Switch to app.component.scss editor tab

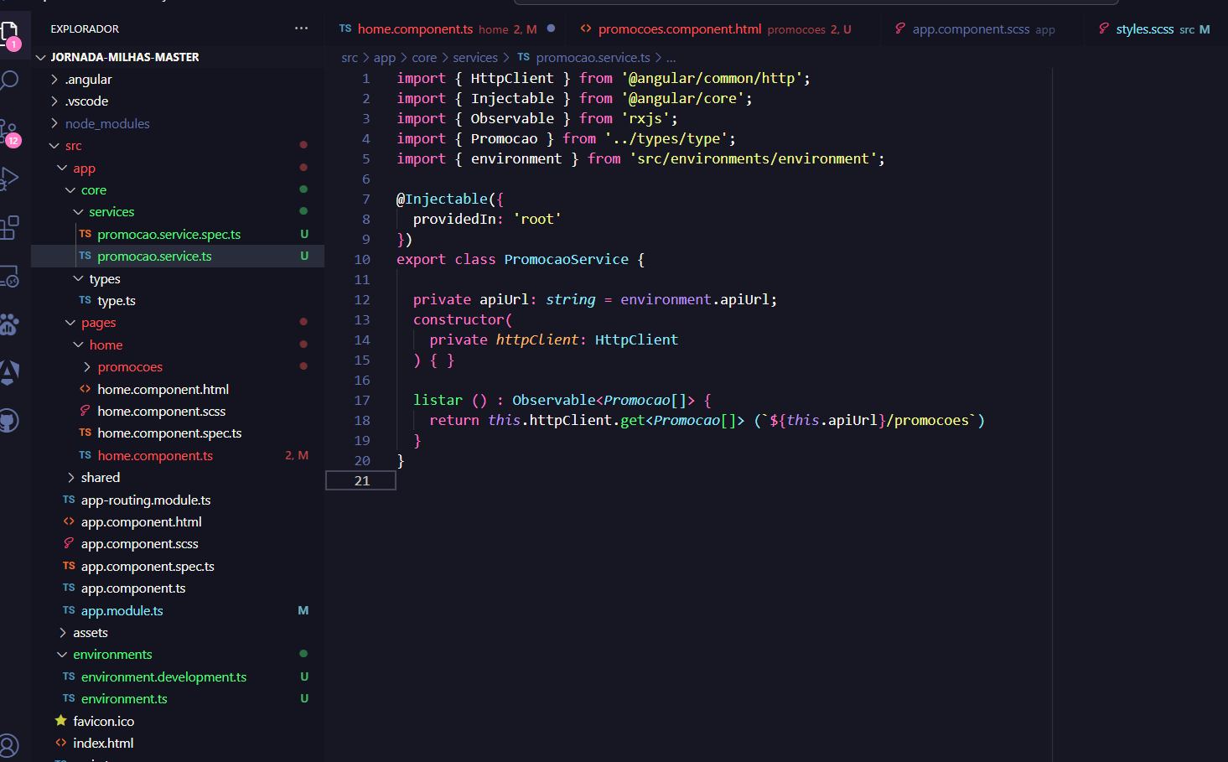click(982, 29)
